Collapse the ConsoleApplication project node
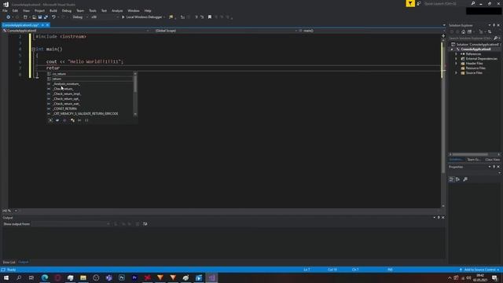The image size is (503, 283). tap(452, 50)
